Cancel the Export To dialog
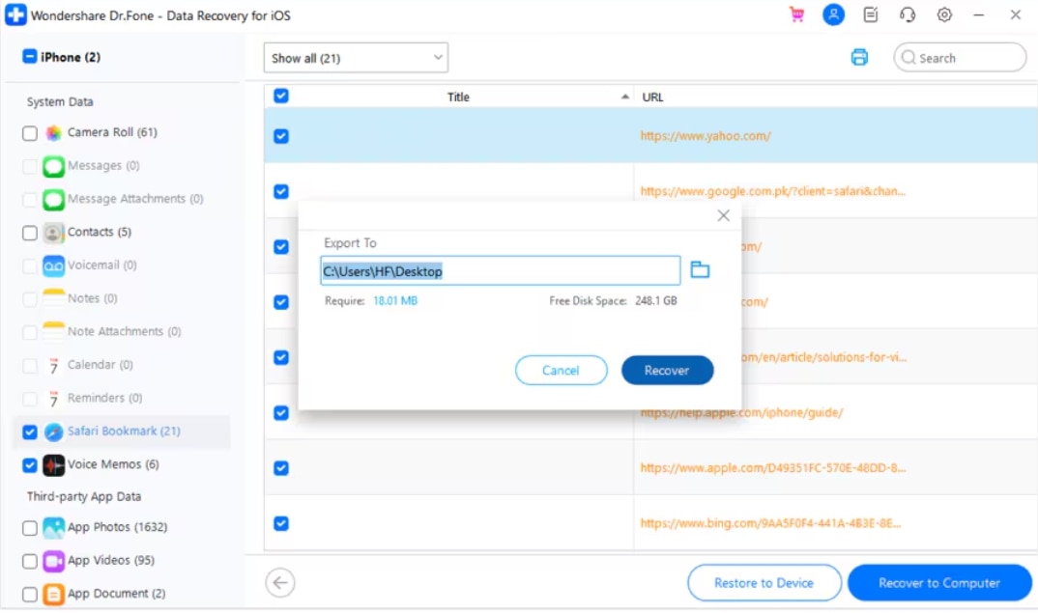Viewport: 1038px width, 613px height. pyautogui.click(x=561, y=371)
